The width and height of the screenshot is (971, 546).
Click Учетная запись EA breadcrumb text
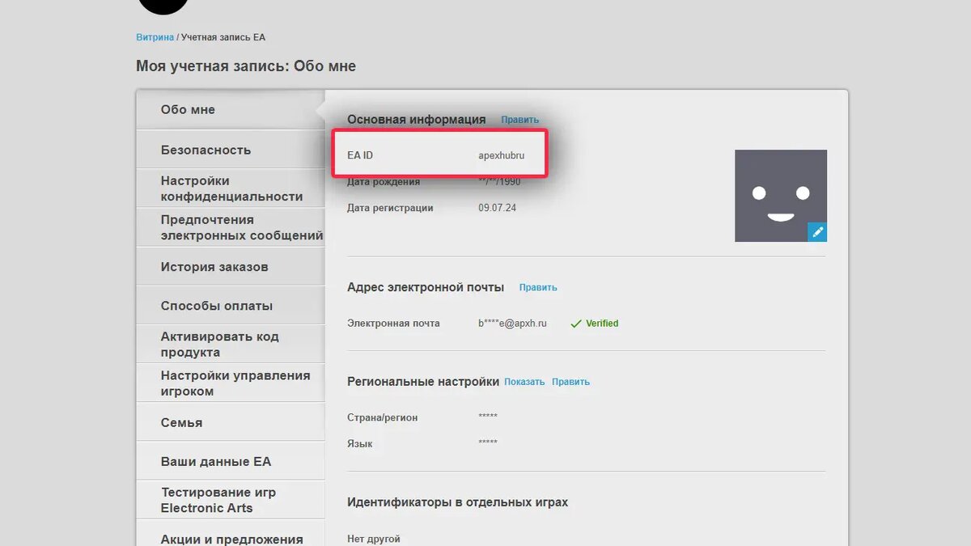[223, 37]
